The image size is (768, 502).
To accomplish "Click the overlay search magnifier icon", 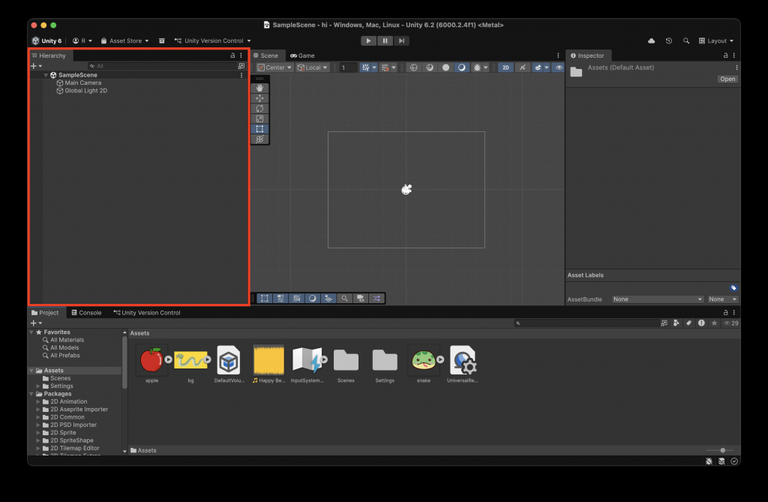I will [344, 298].
